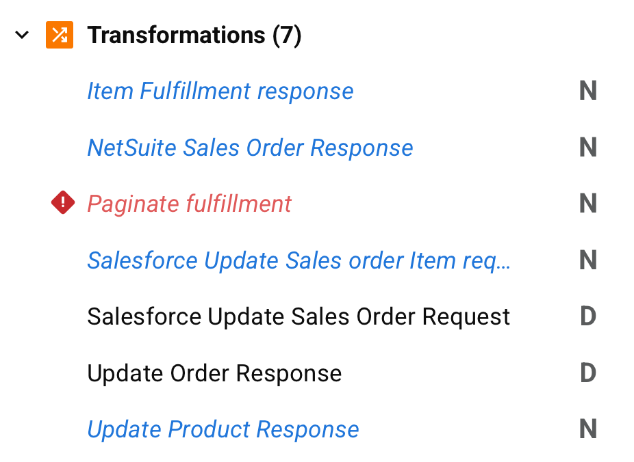634x462 pixels.
Task: Open Update Product Response transformation
Action: (223, 429)
